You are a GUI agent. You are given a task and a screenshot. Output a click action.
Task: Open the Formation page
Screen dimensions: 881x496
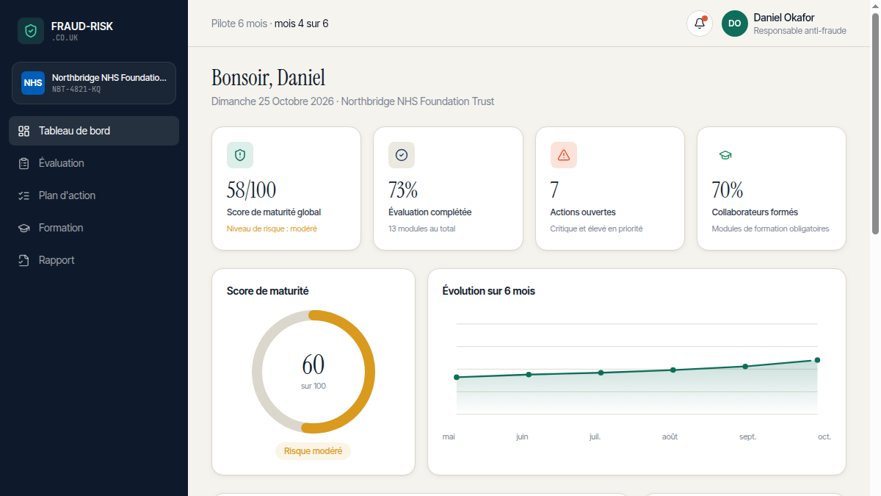(94, 228)
